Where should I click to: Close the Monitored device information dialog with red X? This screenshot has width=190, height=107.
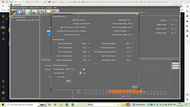click(137, 14)
